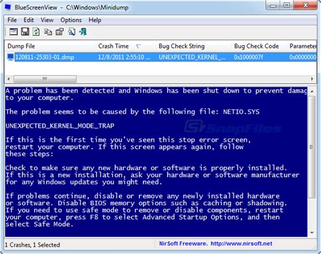This screenshot has height=254, width=321.
Task: Click the Copy Selected Items icon
Action: coord(48,32)
